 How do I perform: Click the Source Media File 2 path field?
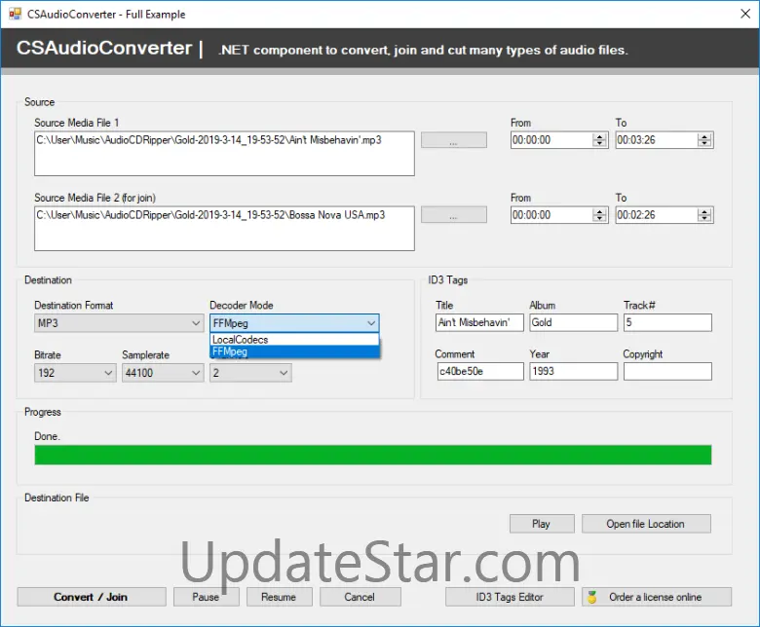pyautogui.click(x=224, y=229)
